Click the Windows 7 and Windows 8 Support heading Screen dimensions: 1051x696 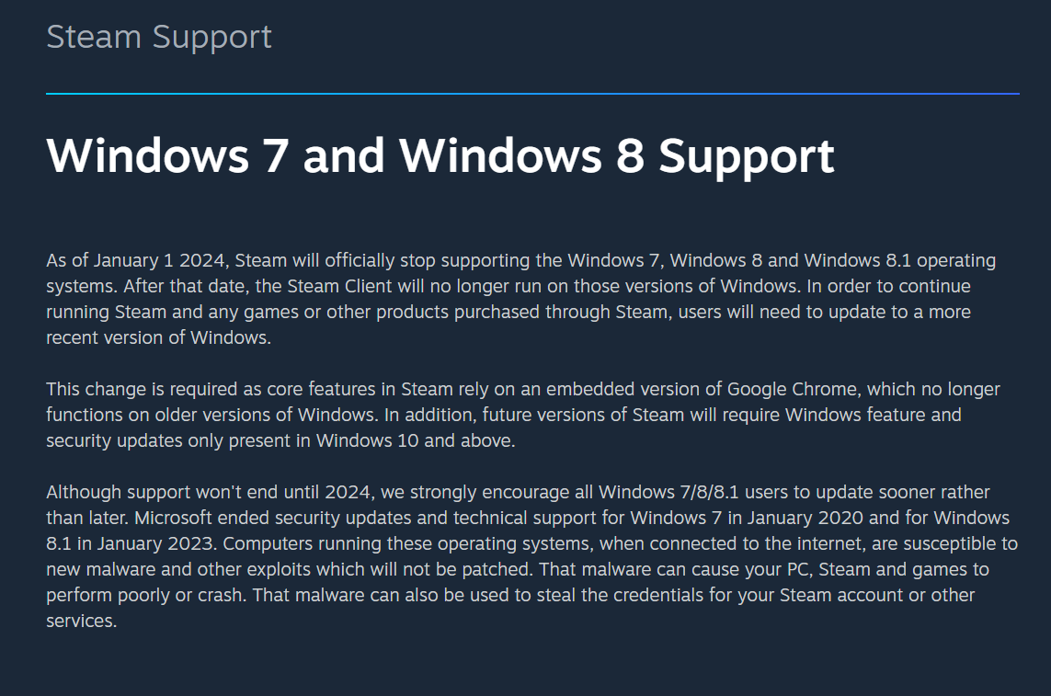440,157
